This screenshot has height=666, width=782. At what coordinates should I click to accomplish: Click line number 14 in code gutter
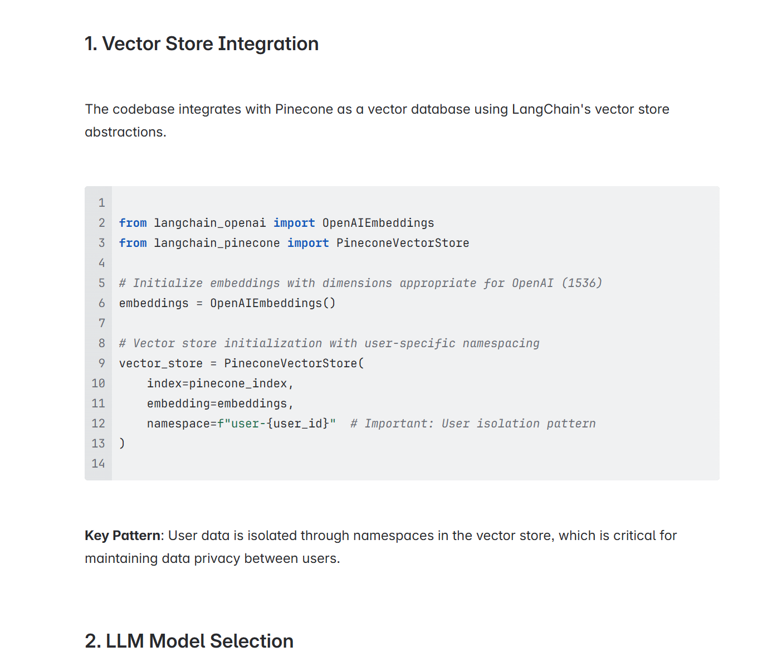click(99, 464)
